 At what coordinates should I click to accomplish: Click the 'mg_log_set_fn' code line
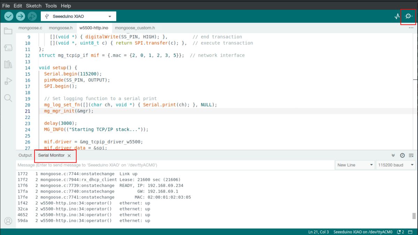pyautogui.click(x=131, y=105)
